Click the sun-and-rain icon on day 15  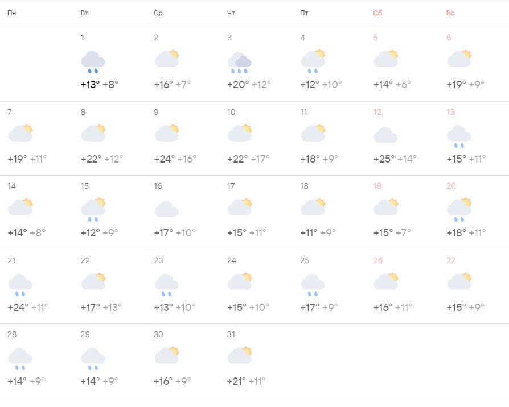point(93,209)
